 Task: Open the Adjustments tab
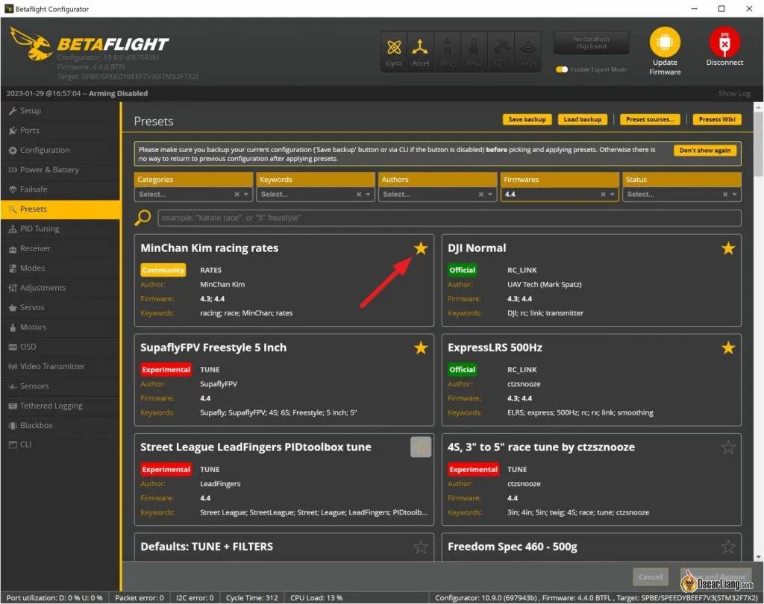click(60, 288)
